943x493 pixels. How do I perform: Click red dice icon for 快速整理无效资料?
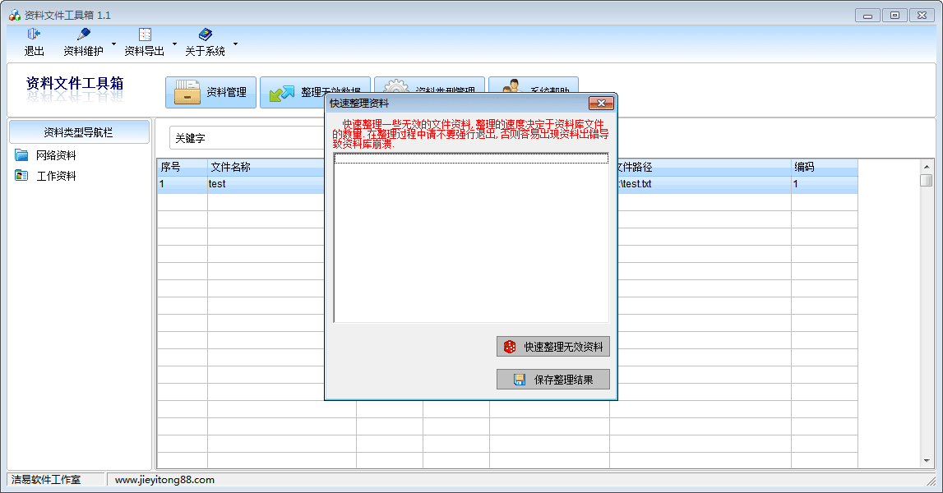[510, 347]
